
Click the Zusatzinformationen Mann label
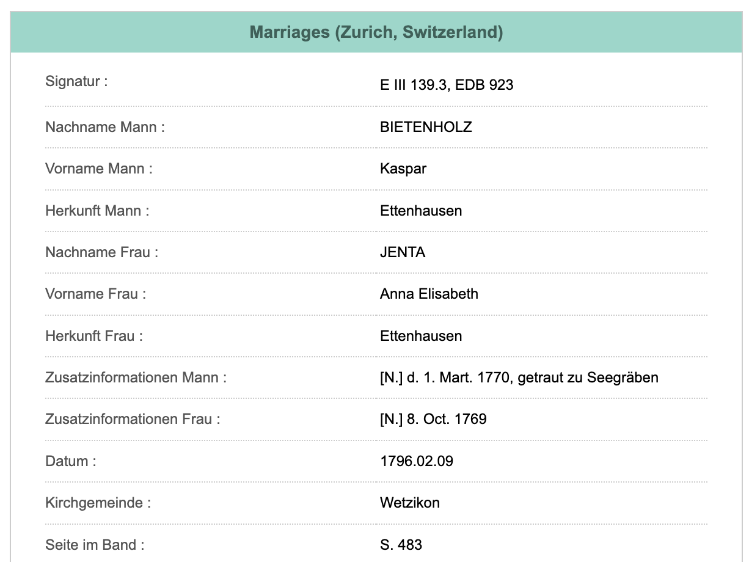click(x=136, y=378)
